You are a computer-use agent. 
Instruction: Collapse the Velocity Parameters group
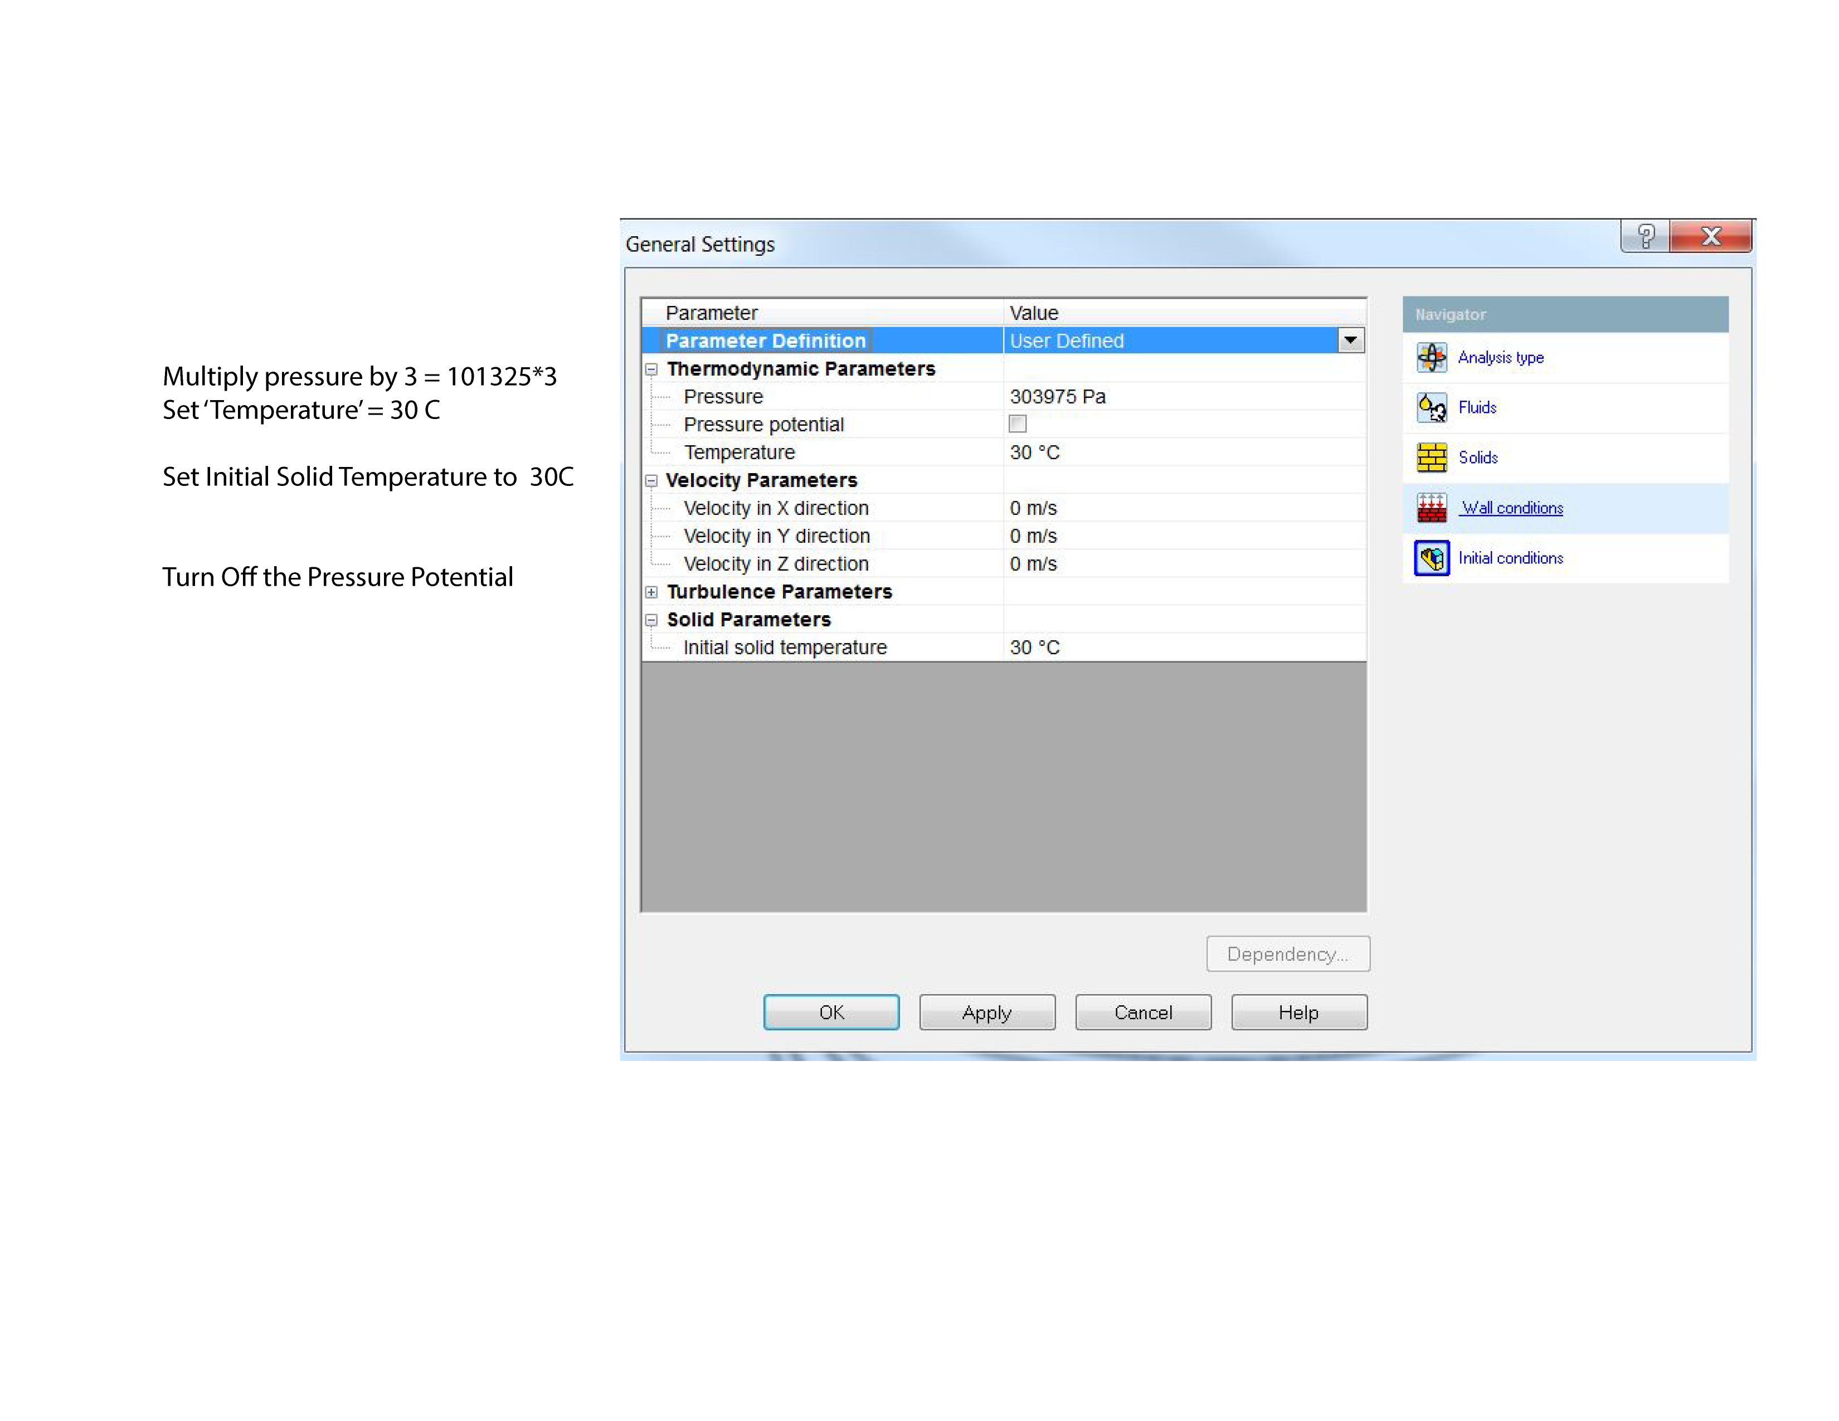651,481
